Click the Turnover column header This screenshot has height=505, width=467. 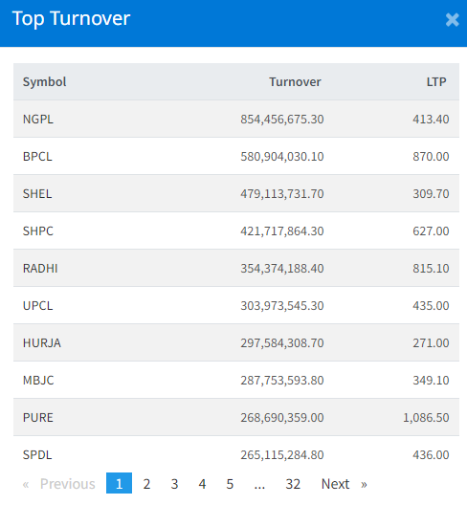(295, 82)
